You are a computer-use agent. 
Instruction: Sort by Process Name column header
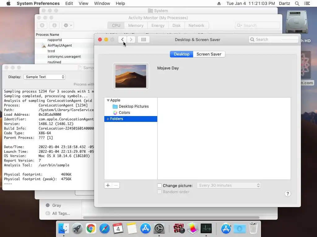[x=47, y=35]
